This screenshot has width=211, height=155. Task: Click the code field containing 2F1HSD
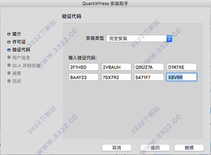pos(84,67)
